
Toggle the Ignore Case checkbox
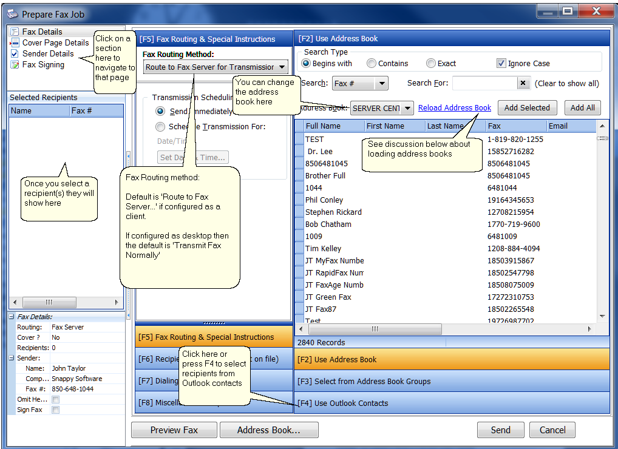(x=501, y=64)
